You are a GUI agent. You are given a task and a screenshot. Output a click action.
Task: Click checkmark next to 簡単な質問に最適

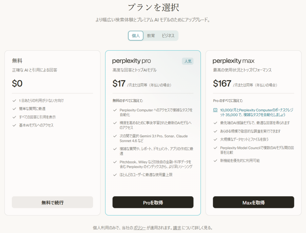click(14, 109)
